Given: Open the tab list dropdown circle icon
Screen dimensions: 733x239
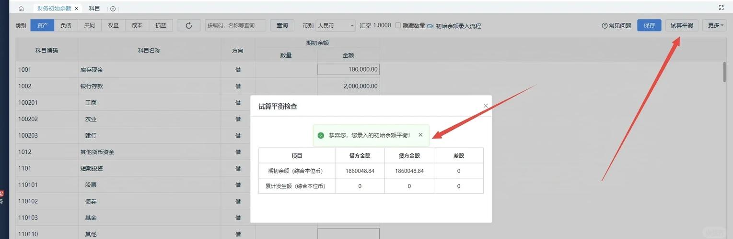Looking at the screenshot, I should pos(113,9).
